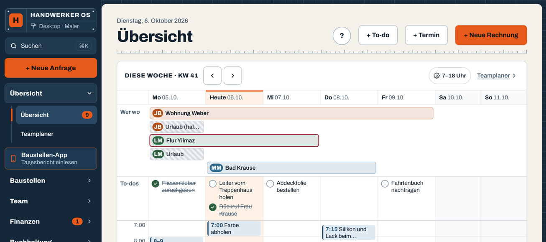Image resolution: width=546 pixels, height=242 pixels.
Task: Select the Mo 05.10. day column header
Action: pos(177,97)
